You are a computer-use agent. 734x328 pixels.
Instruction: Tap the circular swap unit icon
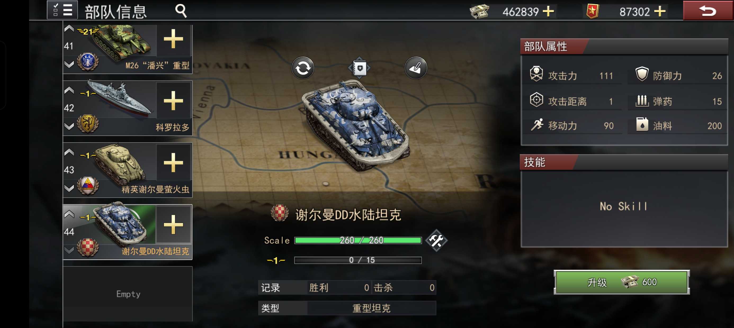click(x=303, y=68)
